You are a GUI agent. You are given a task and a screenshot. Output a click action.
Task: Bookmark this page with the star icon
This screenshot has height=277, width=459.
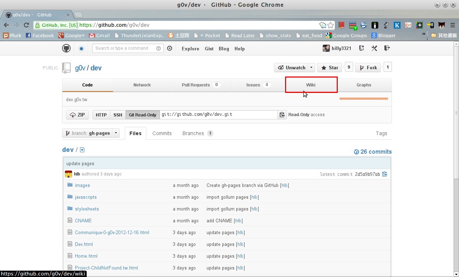pyautogui.click(x=331, y=25)
